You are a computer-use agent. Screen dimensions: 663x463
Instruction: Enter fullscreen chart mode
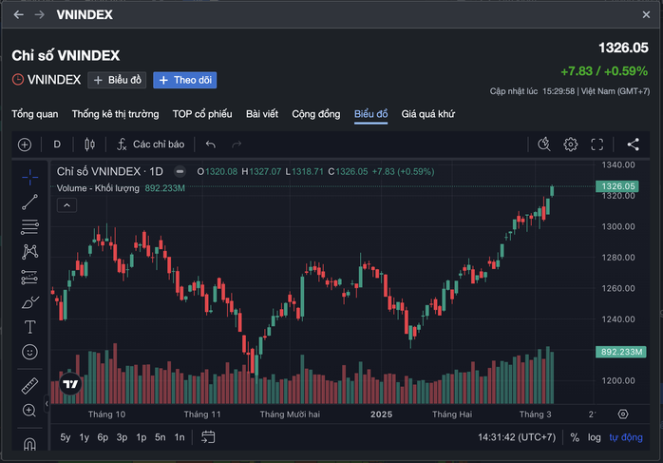597,145
